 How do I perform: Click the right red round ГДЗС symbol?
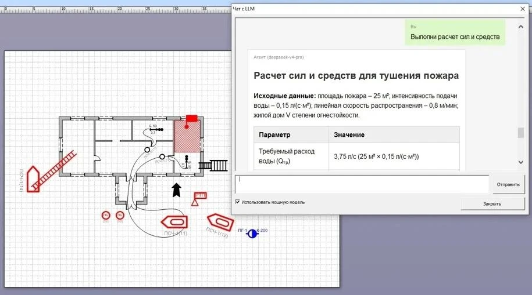pos(120,215)
